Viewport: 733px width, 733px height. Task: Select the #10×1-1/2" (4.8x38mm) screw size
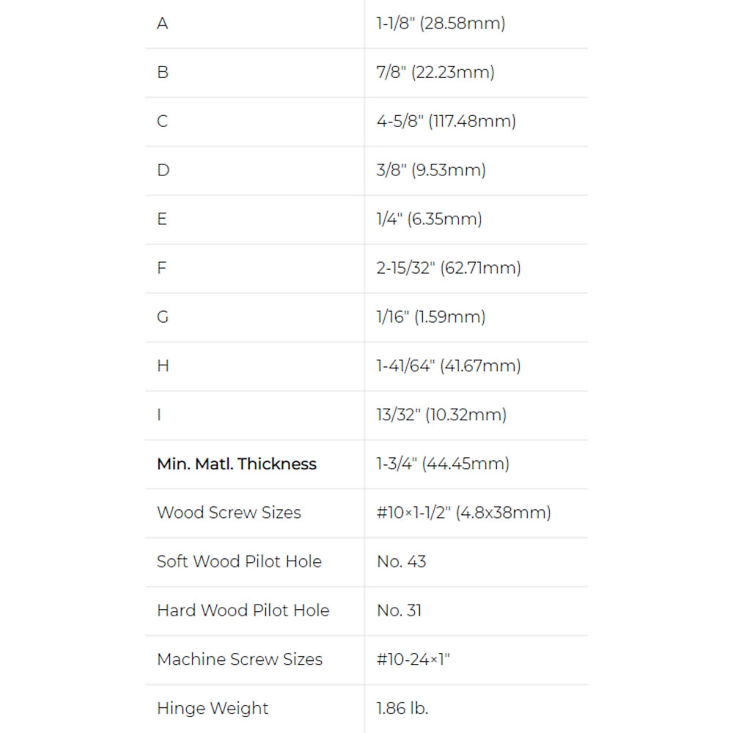point(463,512)
